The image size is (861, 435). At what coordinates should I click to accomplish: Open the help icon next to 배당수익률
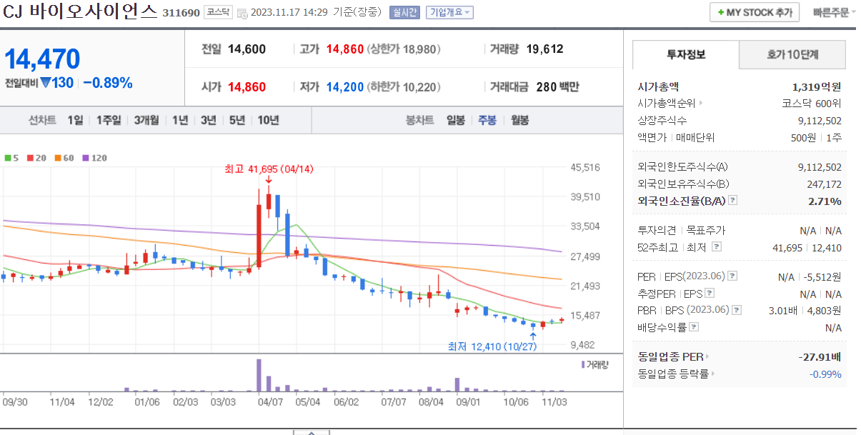pos(694,327)
